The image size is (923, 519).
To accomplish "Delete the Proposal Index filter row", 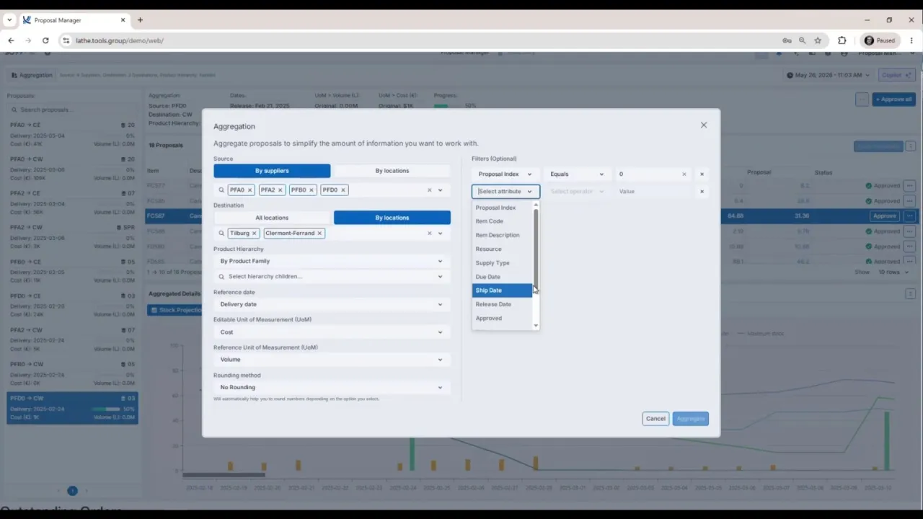I will 702,174.
